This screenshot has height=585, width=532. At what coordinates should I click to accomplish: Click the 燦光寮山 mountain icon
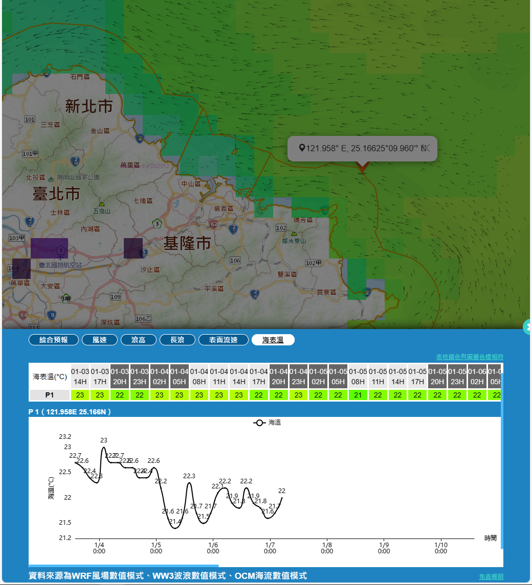pos(294,233)
